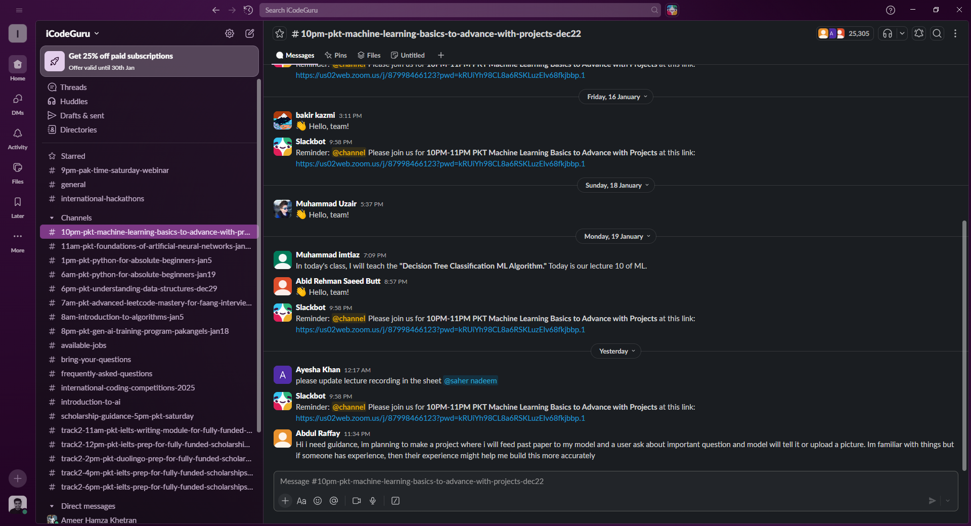Star the current channel
This screenshot has width=971, height=526.
point(280,33)
